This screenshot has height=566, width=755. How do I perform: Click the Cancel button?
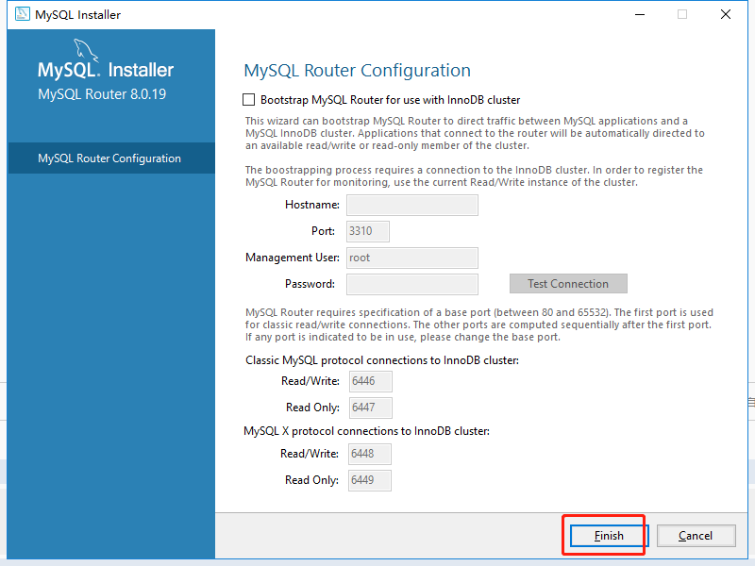696,536
